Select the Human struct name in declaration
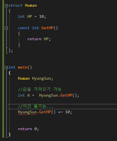 (31, 6)
